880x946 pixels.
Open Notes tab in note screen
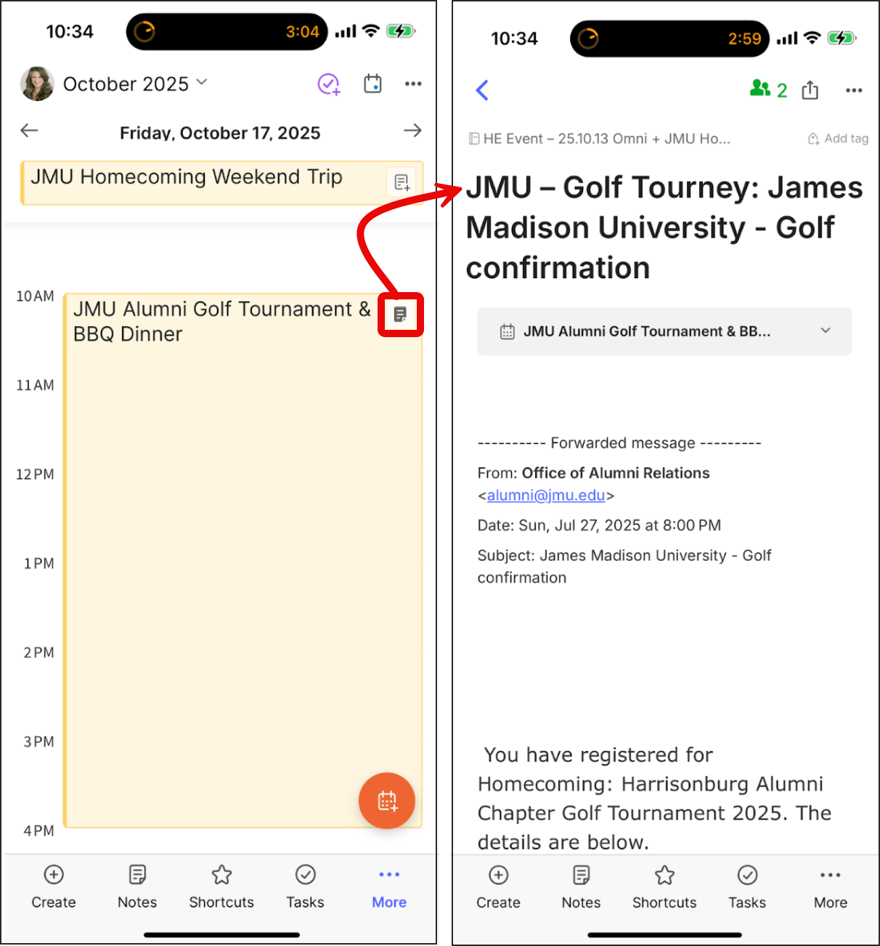tap(581, 887)
